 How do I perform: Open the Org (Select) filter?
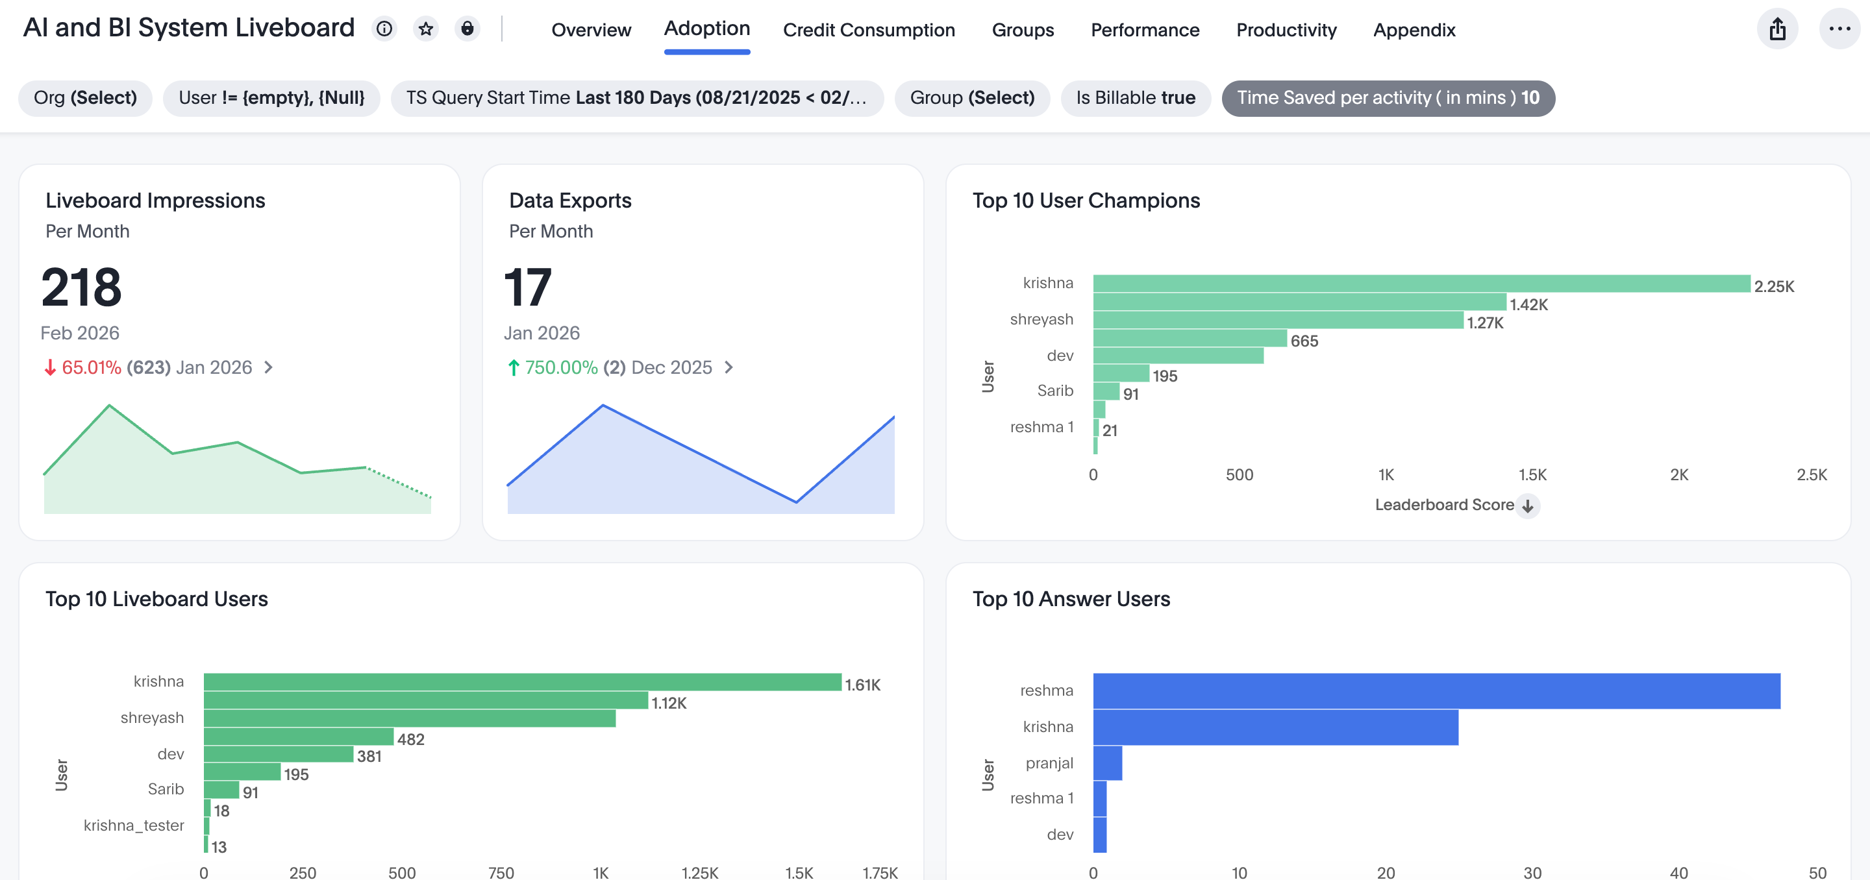coord(85,98)
